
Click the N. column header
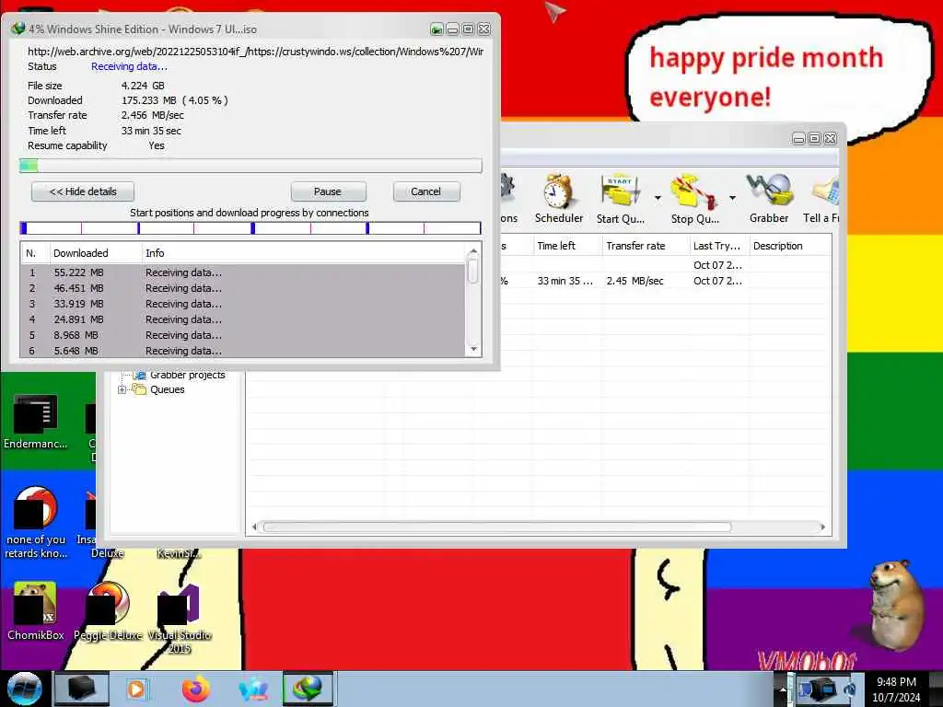point(35,253)
